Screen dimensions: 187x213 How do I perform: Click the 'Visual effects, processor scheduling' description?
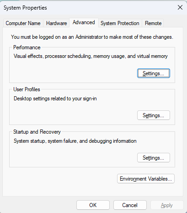(91, 56)
